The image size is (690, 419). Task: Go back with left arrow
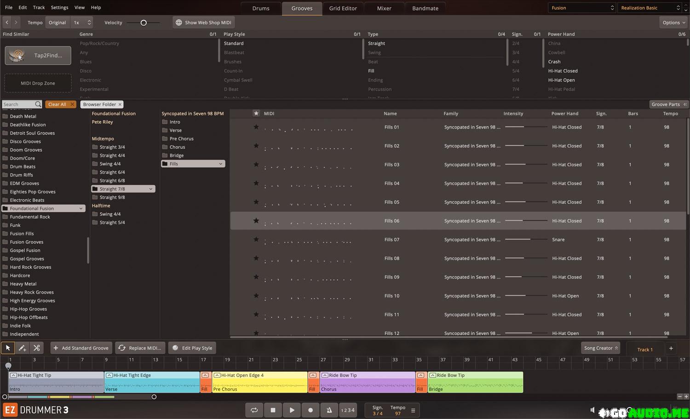[7, 22]
